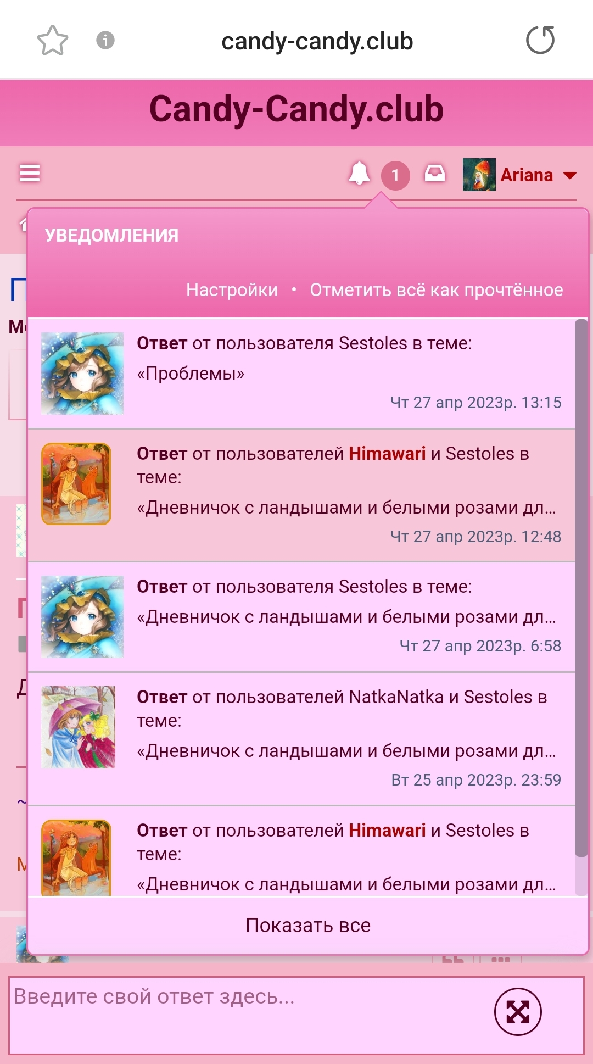593x1064 pixels.
Task: Click the notification count badge
Action: 395,176
